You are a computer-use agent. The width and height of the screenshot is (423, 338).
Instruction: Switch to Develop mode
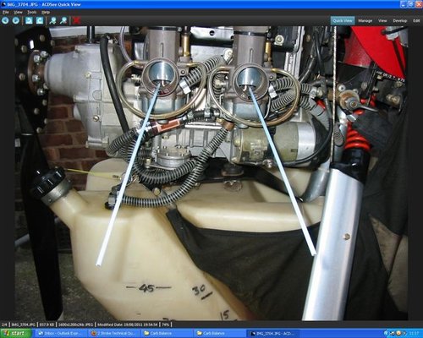(x=400, y=20)
